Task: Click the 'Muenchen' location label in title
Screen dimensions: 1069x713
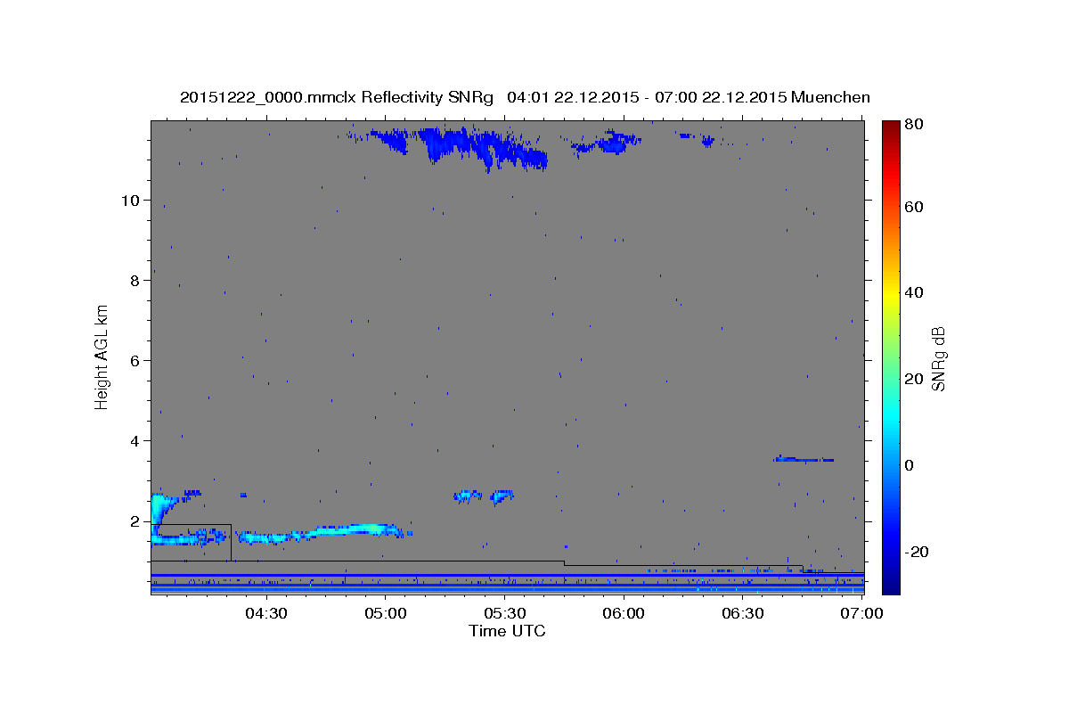Action: coord(828,97)
